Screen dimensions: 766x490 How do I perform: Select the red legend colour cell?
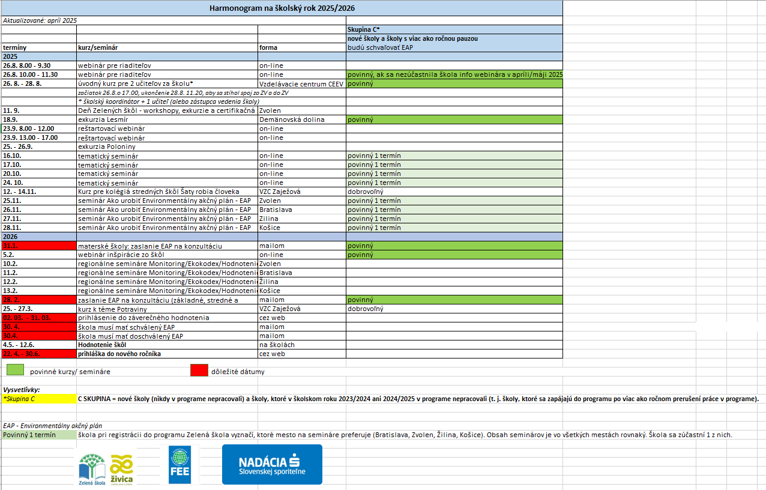(x=200, y=371)
